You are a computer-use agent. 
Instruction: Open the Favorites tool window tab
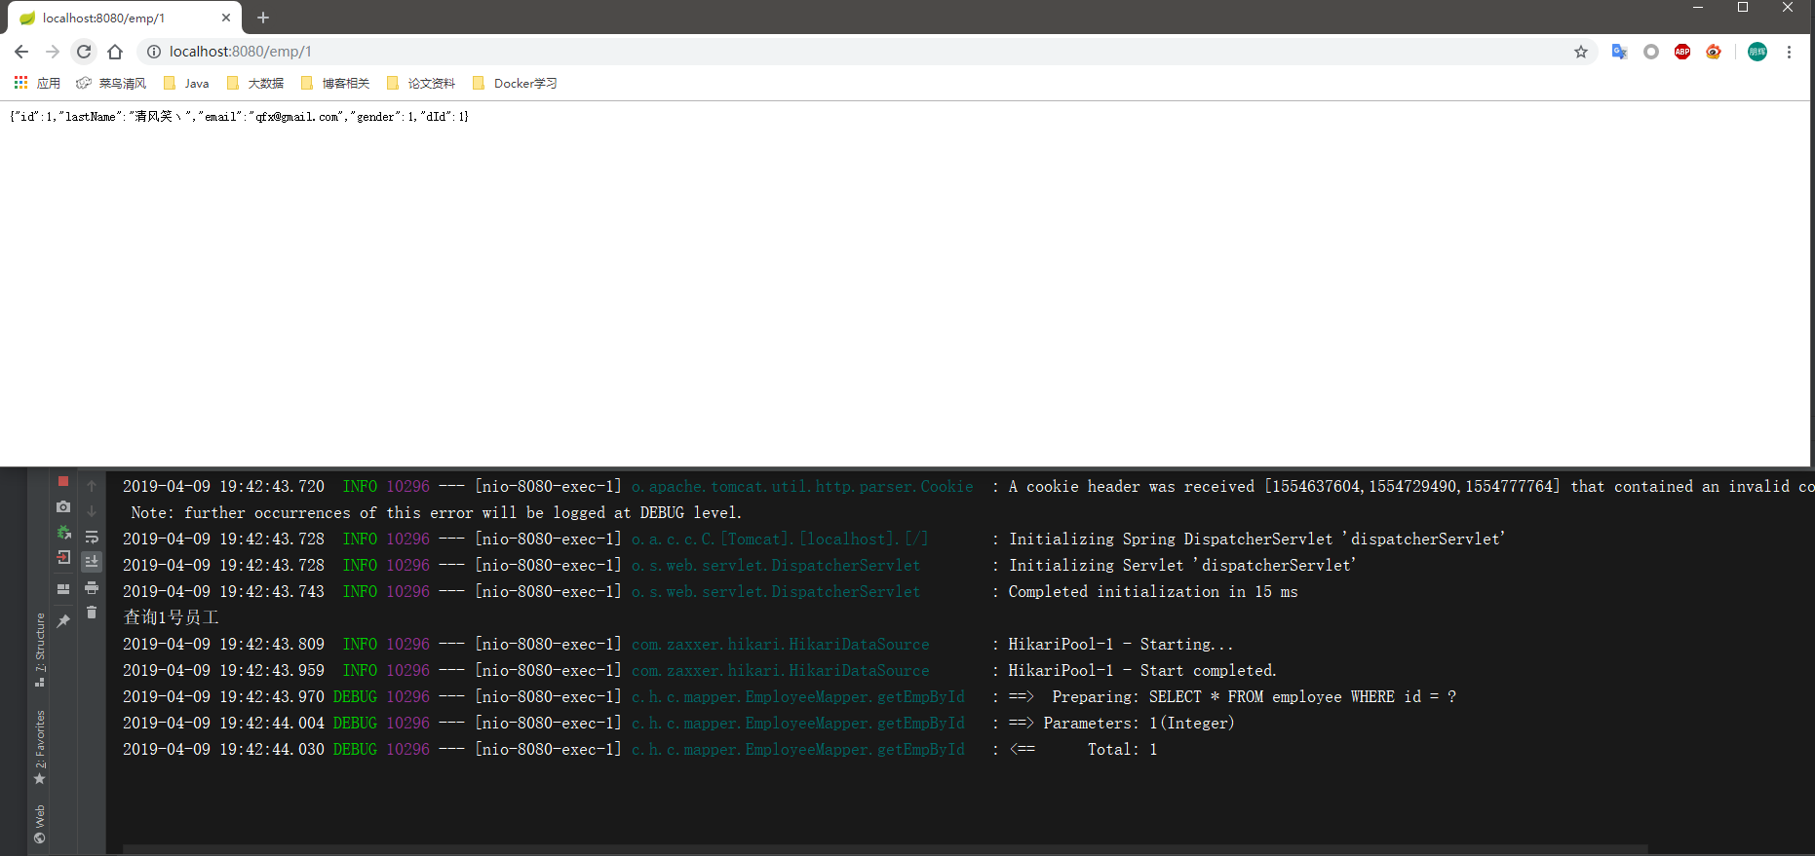[40, 747]
